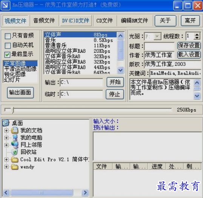Click the 回收站 recycle bin icon
The width and height of the screenshot is (203, 198).
15,152
